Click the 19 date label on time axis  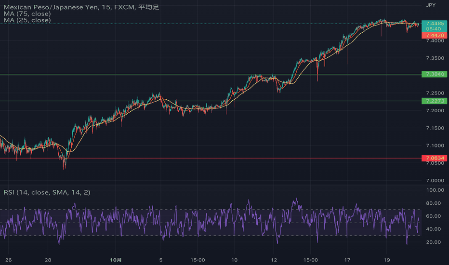[x=387, y=260]
